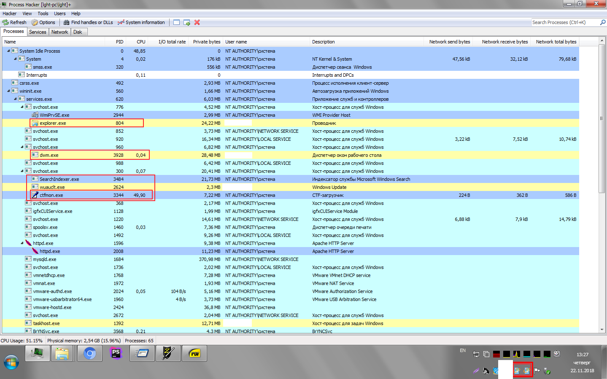Sort by Network send bytes column
This screenshot has width=607, height=379.
pyautogui.click(x=448, y=42)
